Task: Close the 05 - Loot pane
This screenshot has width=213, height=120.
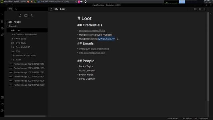Action: (x=200, y=9)
